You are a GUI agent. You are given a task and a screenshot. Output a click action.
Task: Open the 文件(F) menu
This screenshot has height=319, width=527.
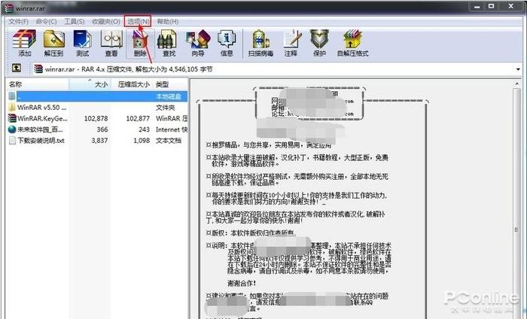point(19,22)
